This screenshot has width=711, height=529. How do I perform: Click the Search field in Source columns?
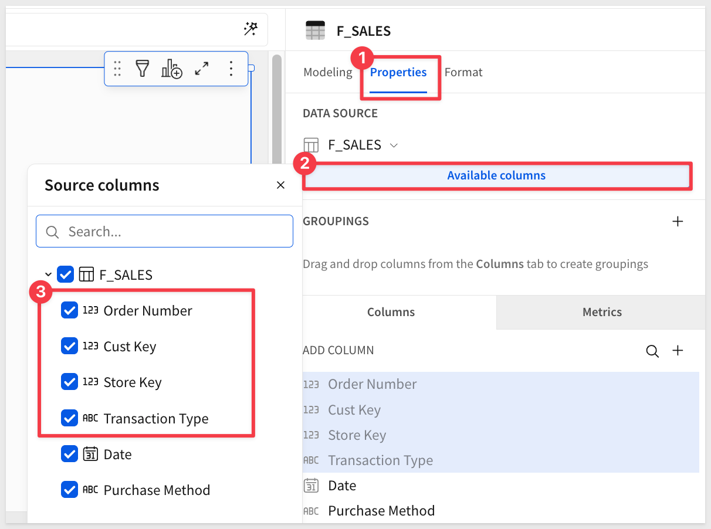(164, 232)
